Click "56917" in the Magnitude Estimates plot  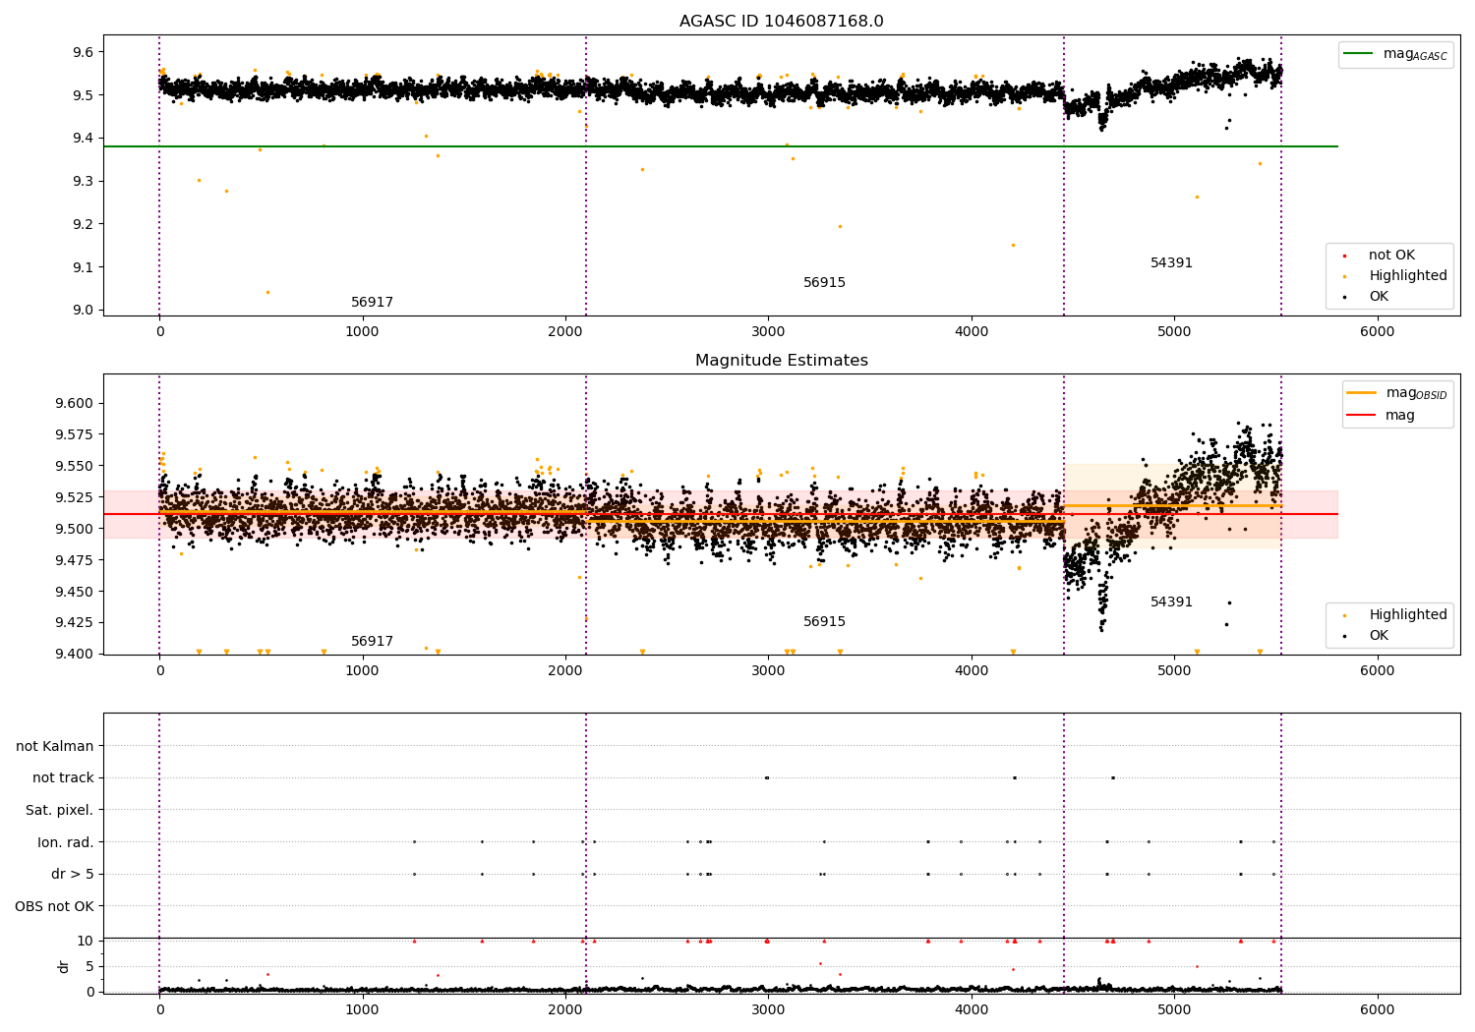point(372,642)
